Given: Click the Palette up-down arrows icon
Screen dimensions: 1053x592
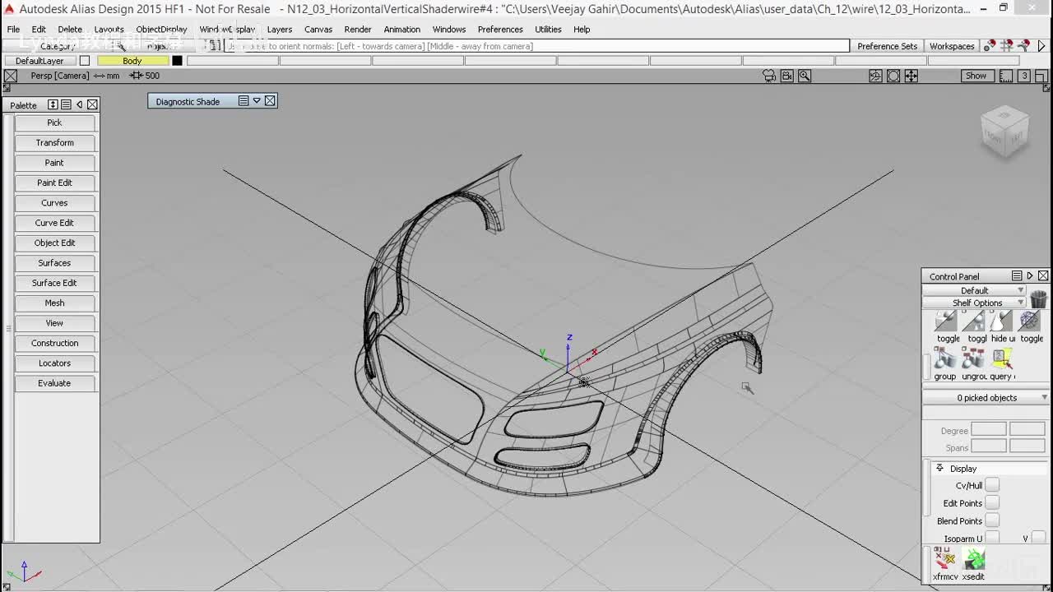Looking at the screenshot, I should 53,104.
